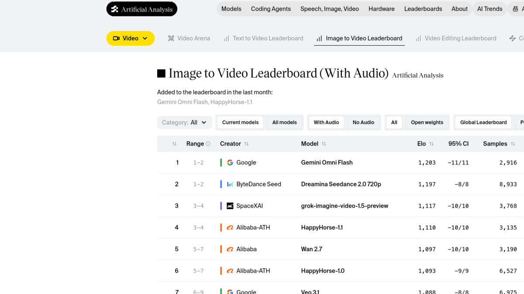The width and height of the screenshot is (524, 294).
Task: Toggle the With Audio filter
Action: [x=326, y=122]
